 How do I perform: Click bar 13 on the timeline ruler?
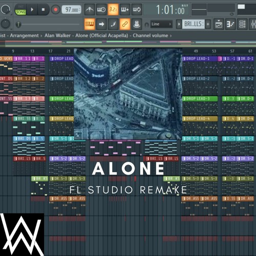(x=32, y=51)
